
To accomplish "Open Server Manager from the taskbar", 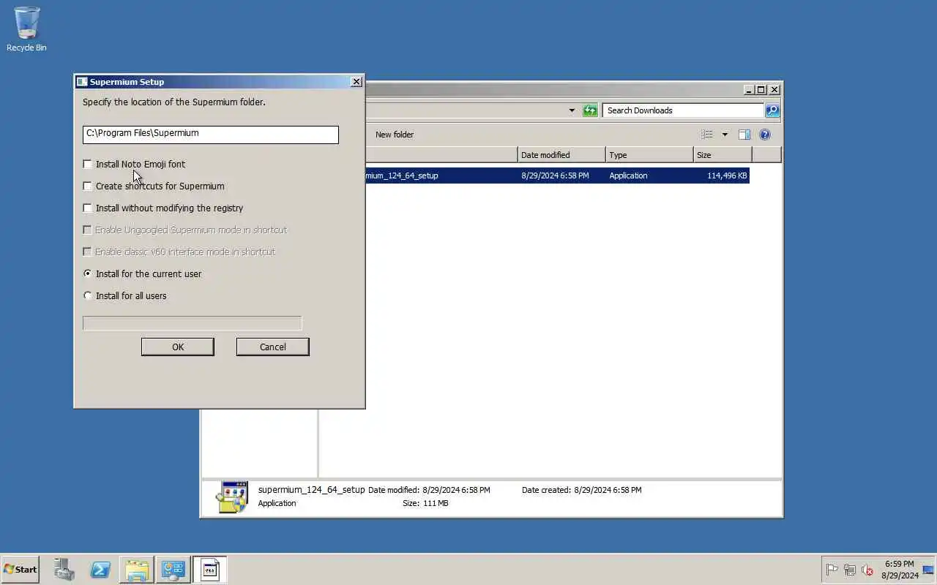I will [x=64, y=570].
